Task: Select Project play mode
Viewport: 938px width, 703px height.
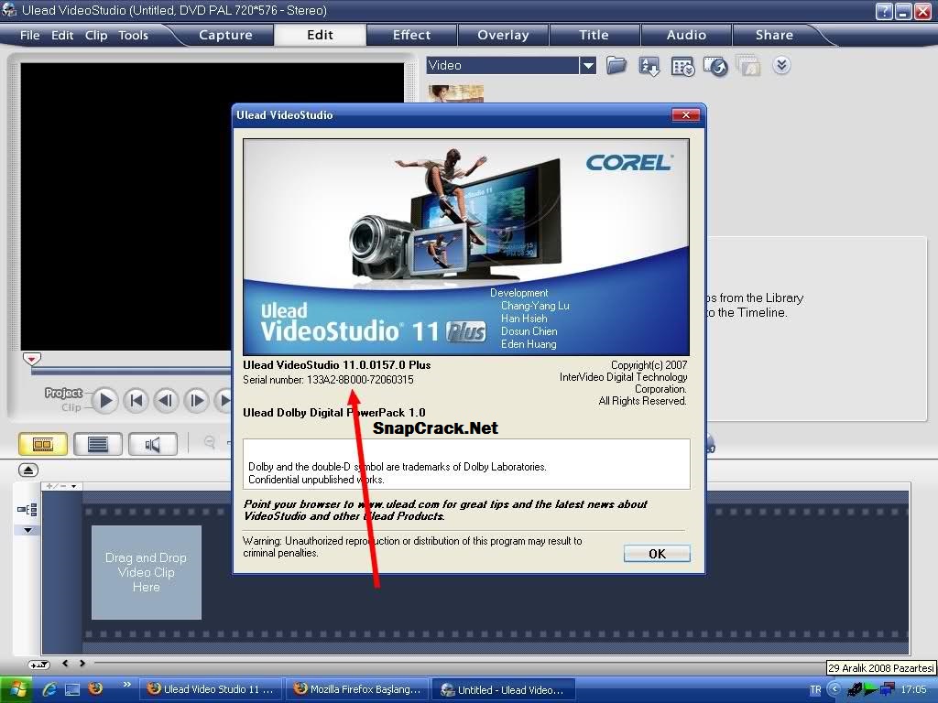Action: (x=63, y=393)
